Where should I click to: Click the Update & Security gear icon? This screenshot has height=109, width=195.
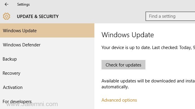click(x=7, y=16)
